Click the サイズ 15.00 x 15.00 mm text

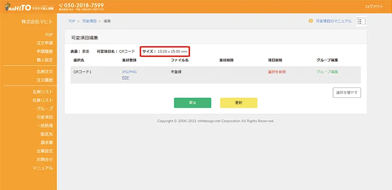[x=165, y=52]
